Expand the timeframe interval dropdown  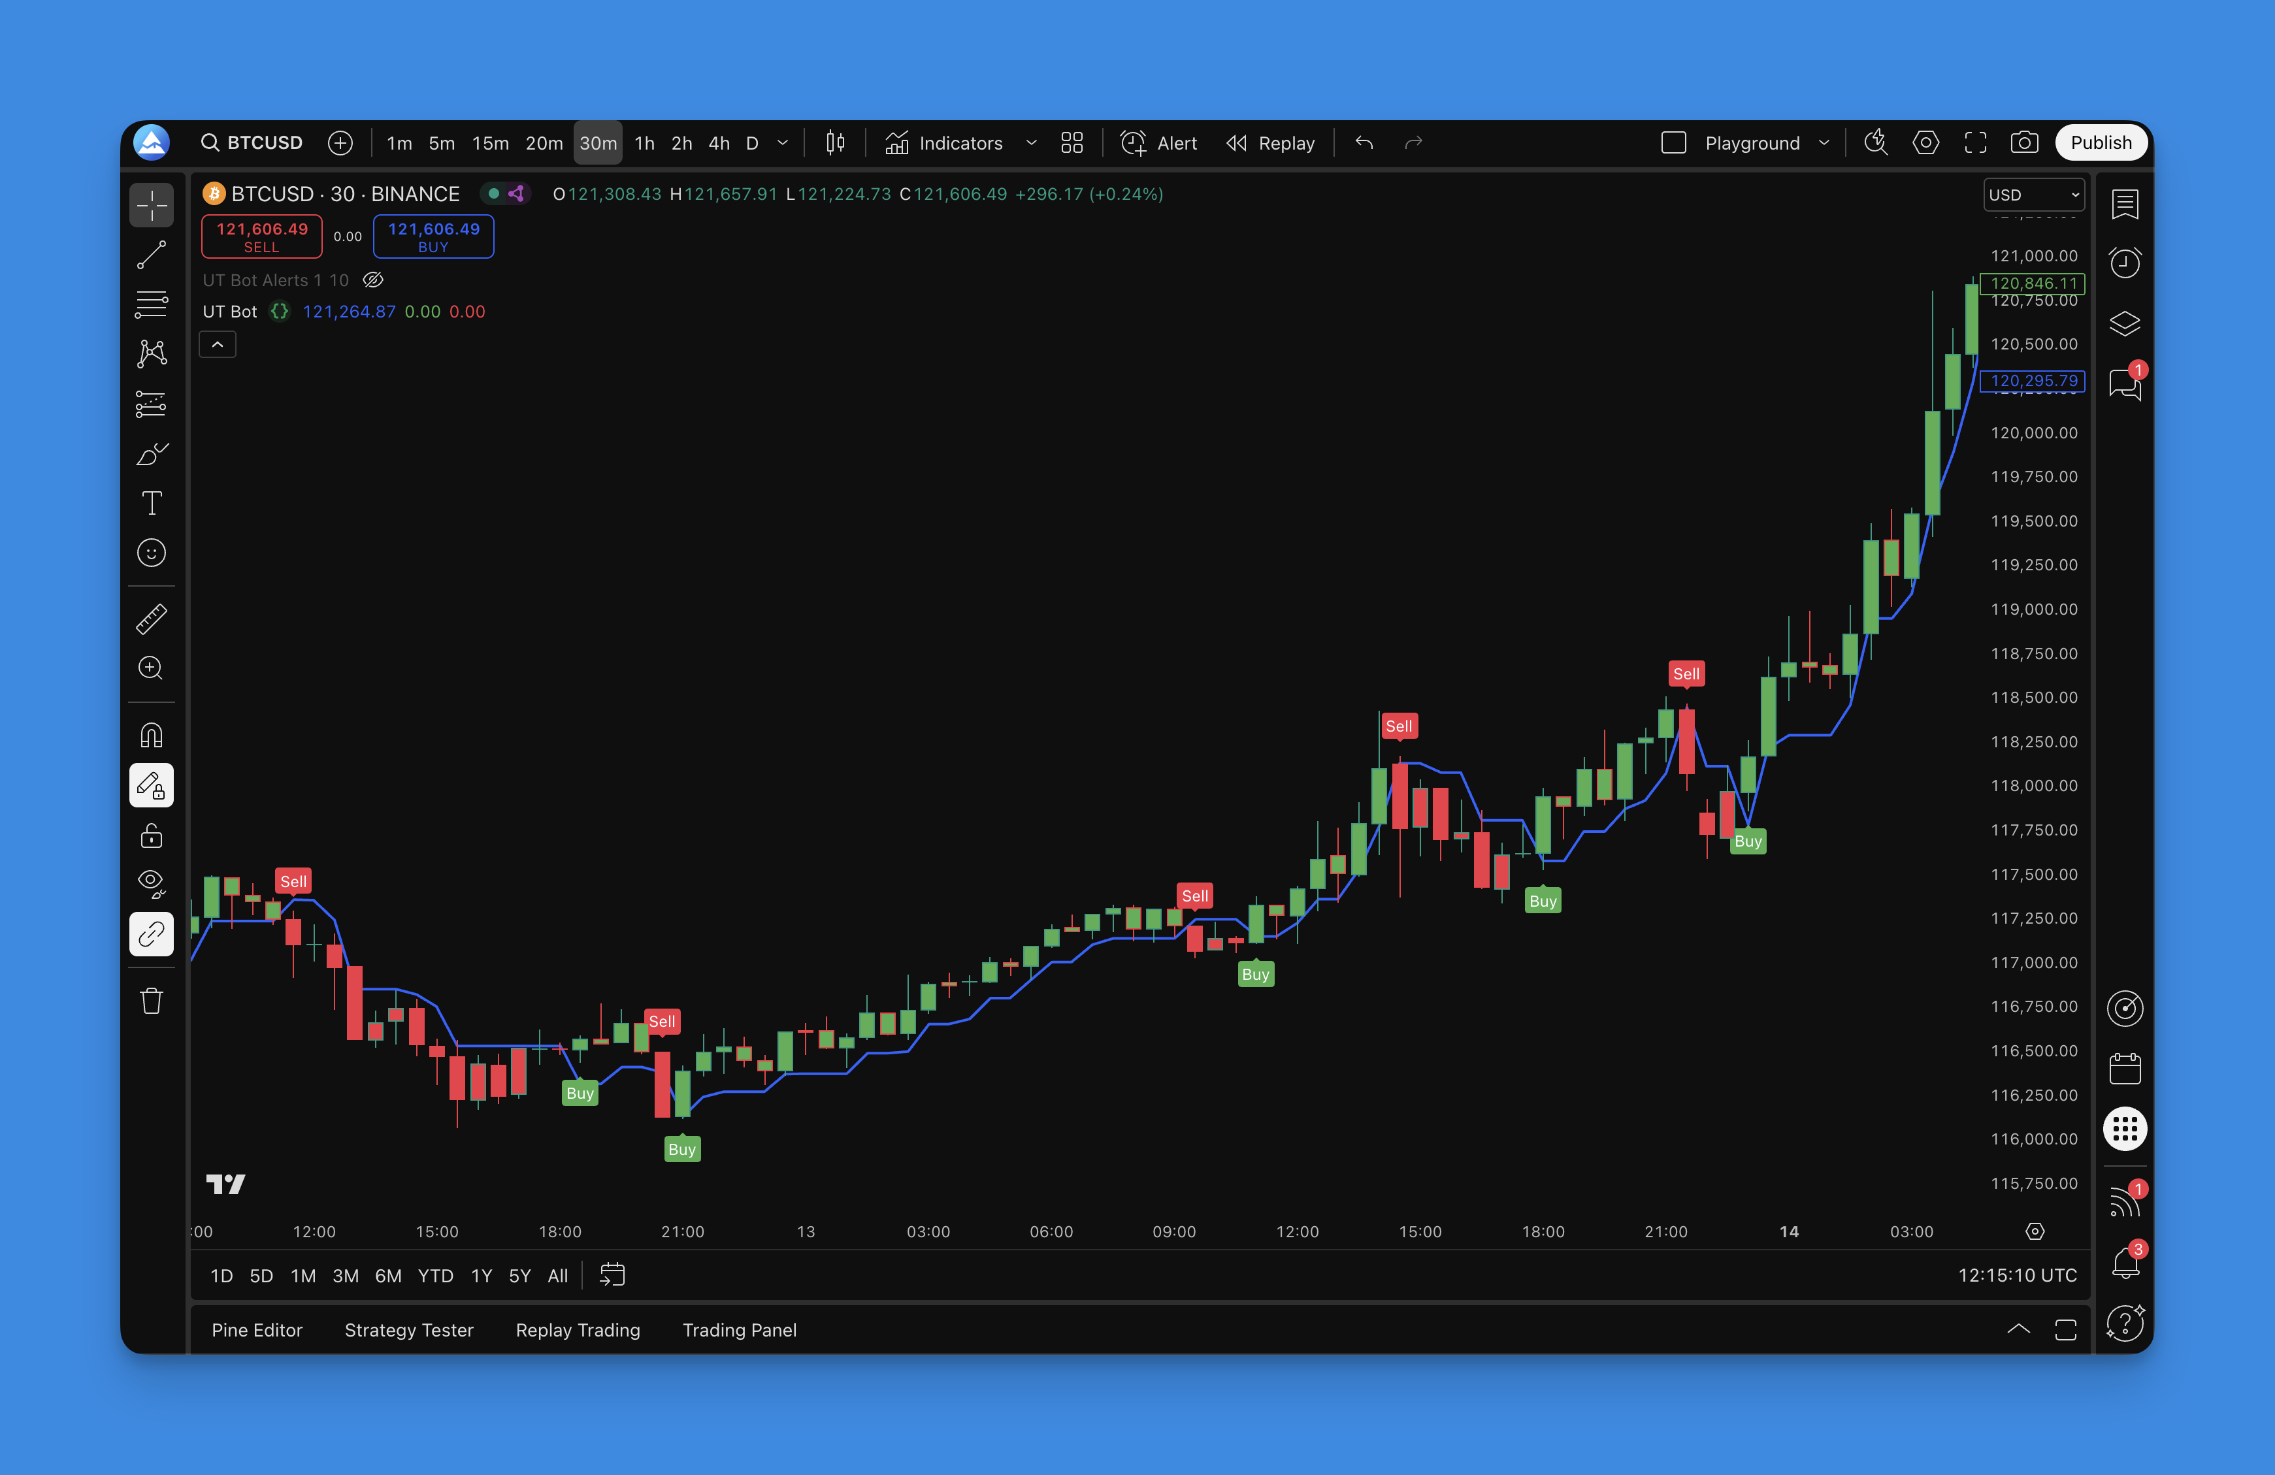[x=783, y=142]
